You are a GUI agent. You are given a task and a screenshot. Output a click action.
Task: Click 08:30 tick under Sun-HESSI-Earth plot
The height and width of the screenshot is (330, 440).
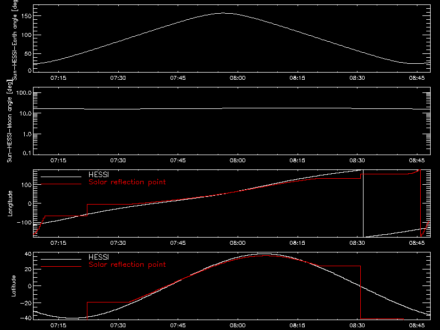(357, 78)
